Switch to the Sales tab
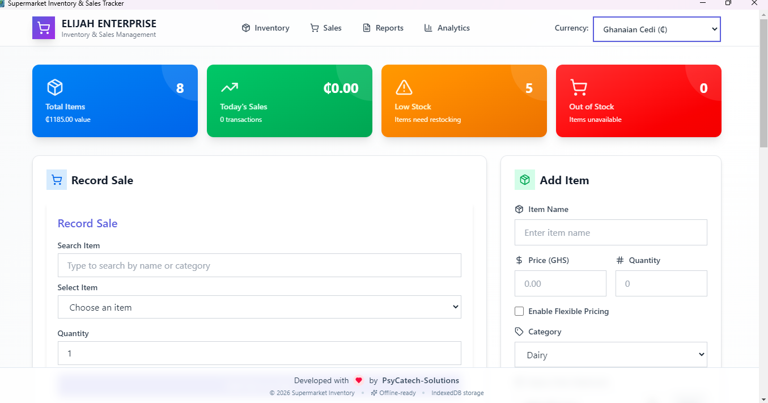The image size is (768, 403). (x=326, y=28)
